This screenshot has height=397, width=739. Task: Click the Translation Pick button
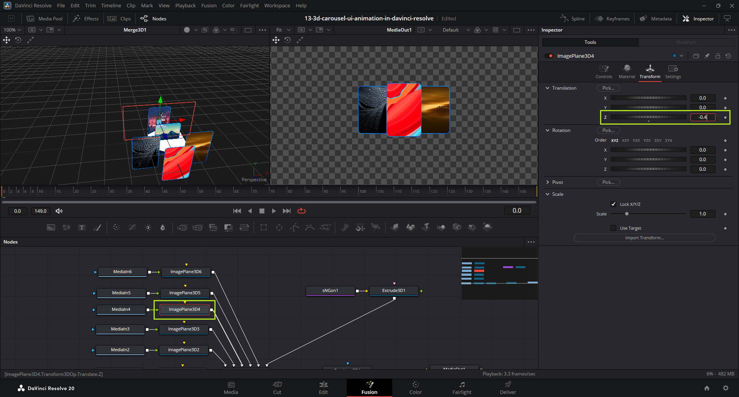coord(608,88)
